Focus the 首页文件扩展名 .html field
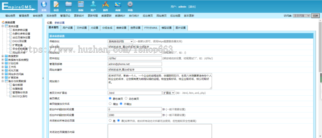This screenshot has height=138, width=322. (x=135, y=93)
